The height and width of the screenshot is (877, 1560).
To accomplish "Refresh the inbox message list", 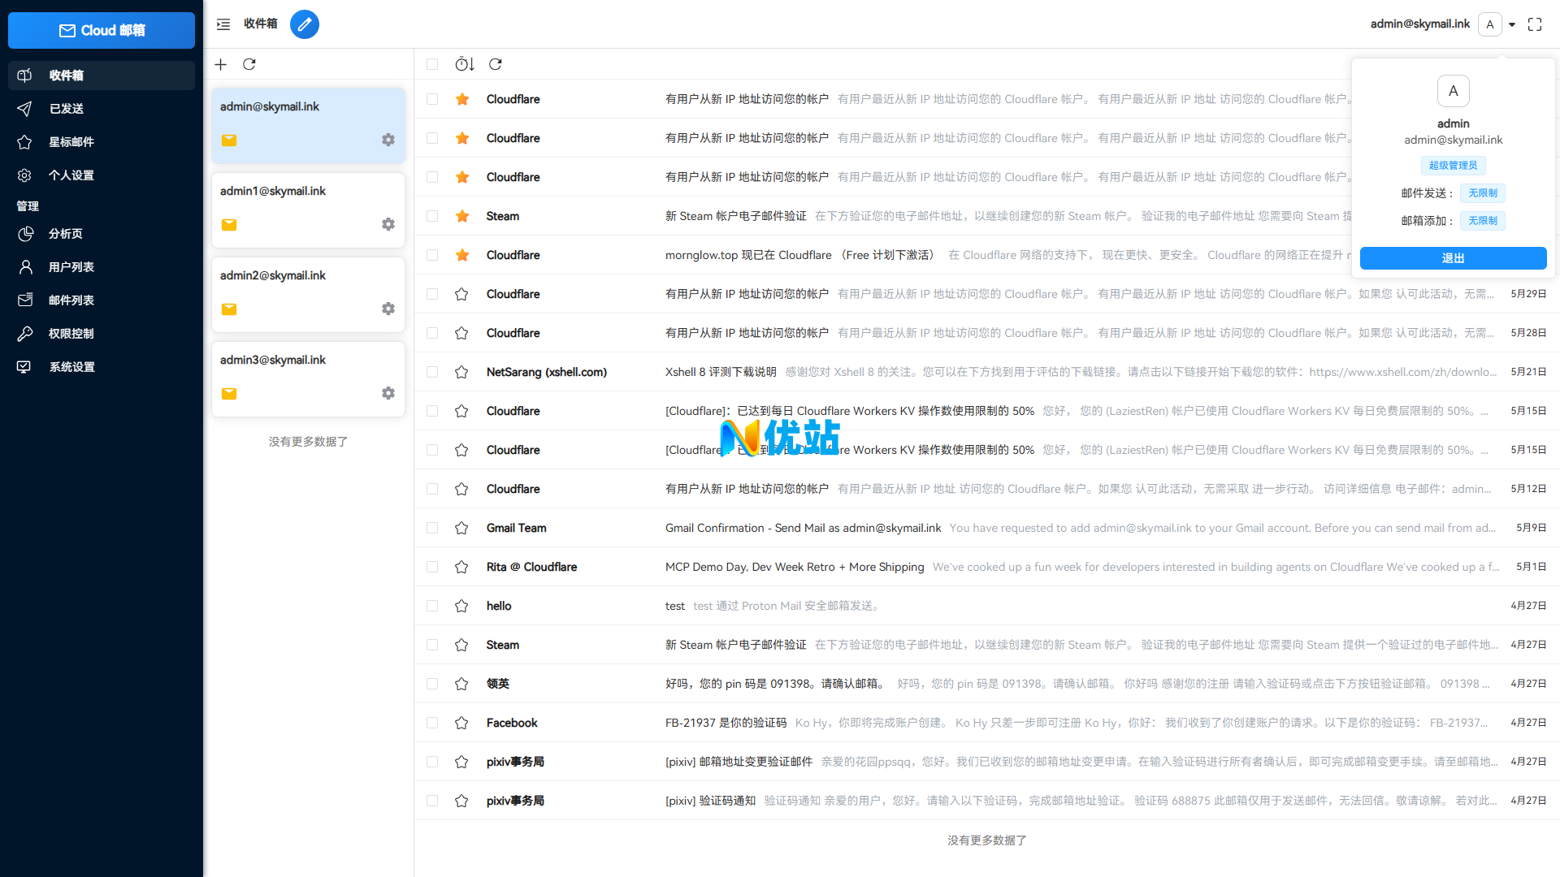I will [496, 64].
